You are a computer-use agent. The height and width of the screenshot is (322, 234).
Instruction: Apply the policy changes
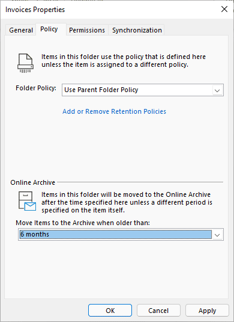[x=207, y=311]
